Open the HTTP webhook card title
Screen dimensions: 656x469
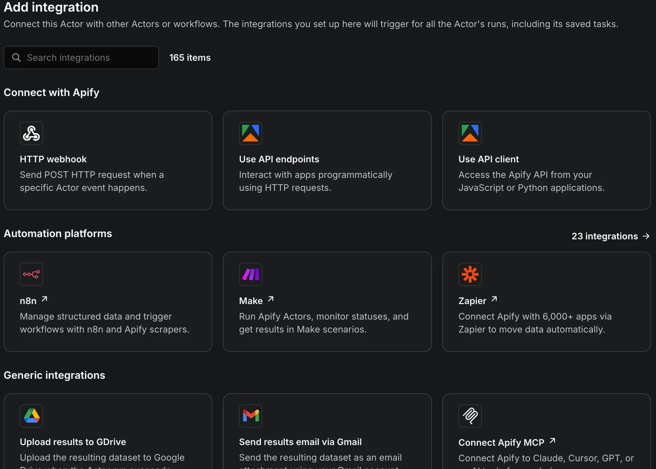[53, 159]
